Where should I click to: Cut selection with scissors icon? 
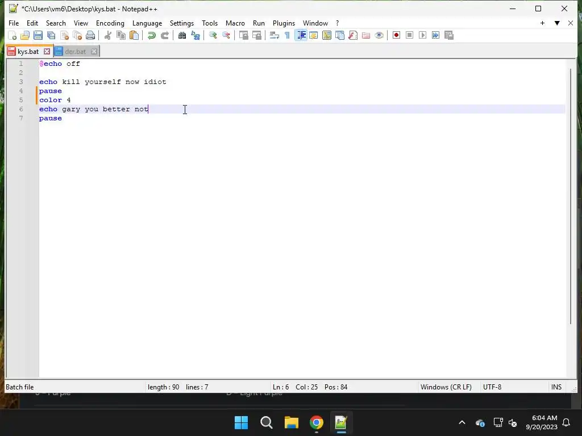point(107,35)
